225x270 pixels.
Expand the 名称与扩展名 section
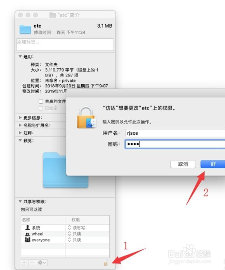pyautogui.click(x=20, y=125)
